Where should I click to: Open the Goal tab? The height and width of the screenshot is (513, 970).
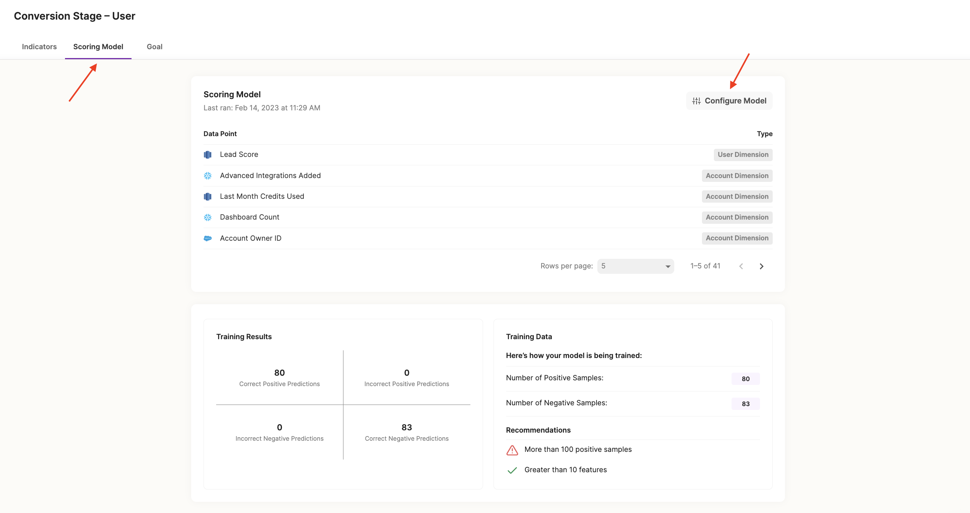pos(155,47)
